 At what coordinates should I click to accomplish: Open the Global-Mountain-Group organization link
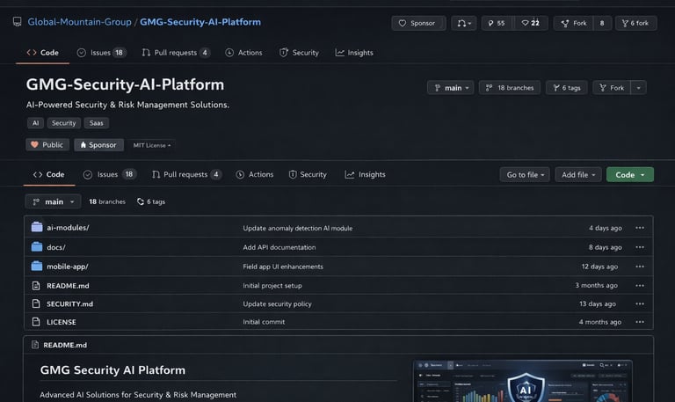(79, 22)
